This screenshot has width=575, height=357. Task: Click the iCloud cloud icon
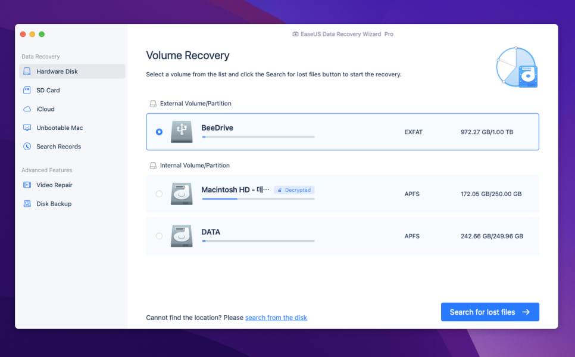tap(27, 109)
